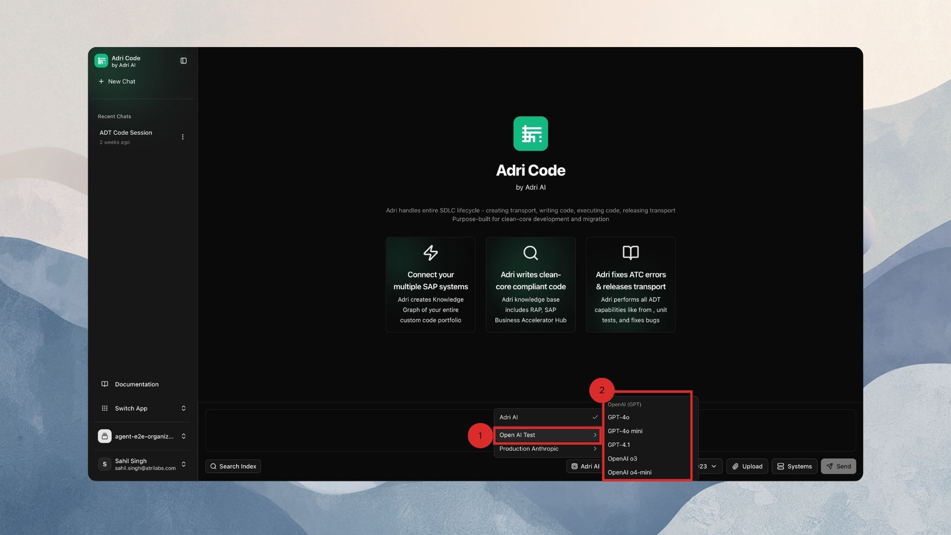
Task: Click the organization avatar icon
Action: tap(105, 436)
